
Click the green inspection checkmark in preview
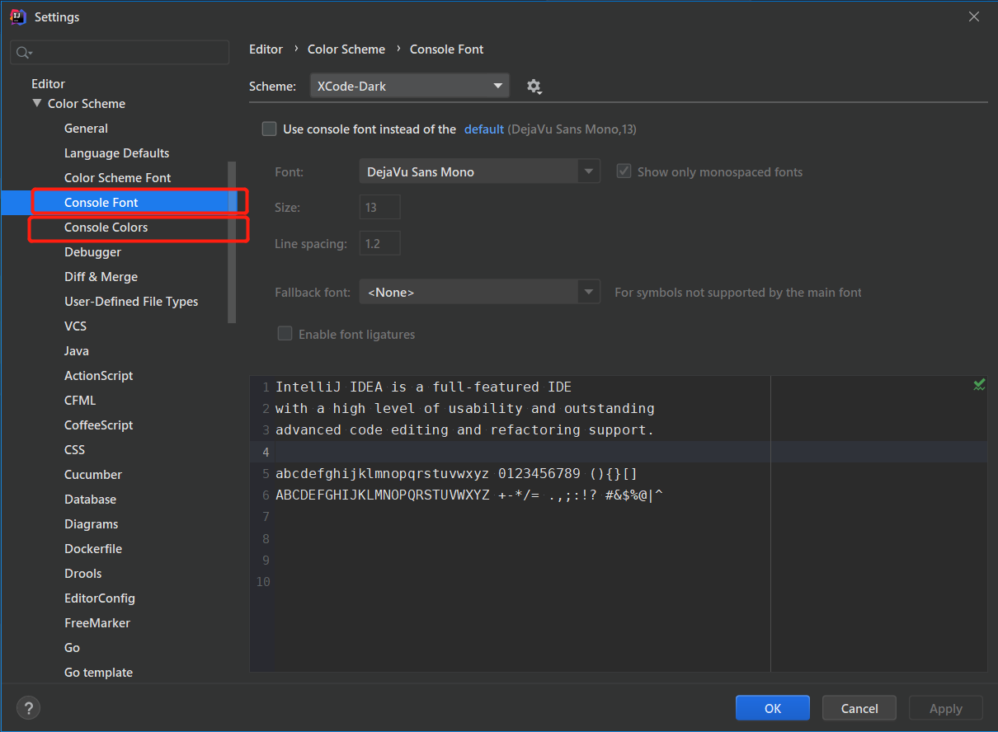coord(979,385)
